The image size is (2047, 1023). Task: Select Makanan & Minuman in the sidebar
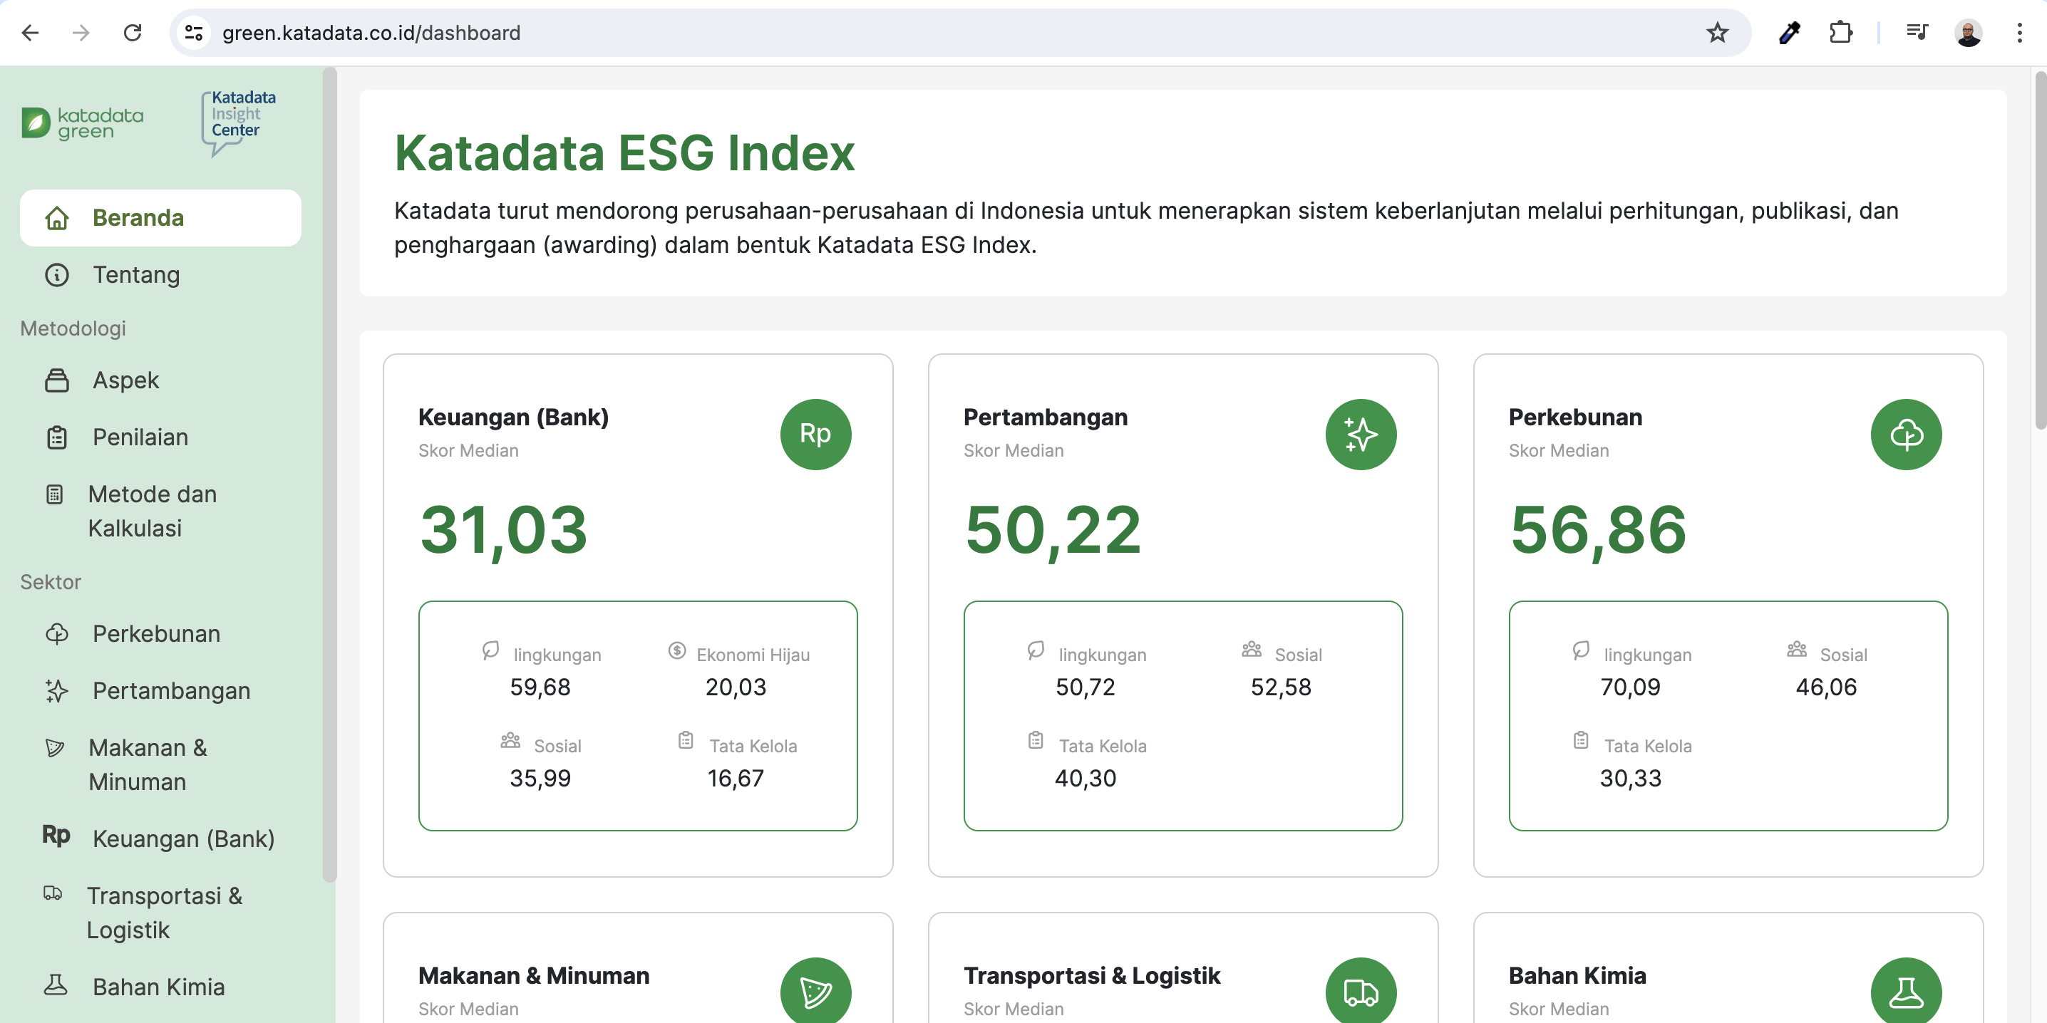[x=160, y=764]
